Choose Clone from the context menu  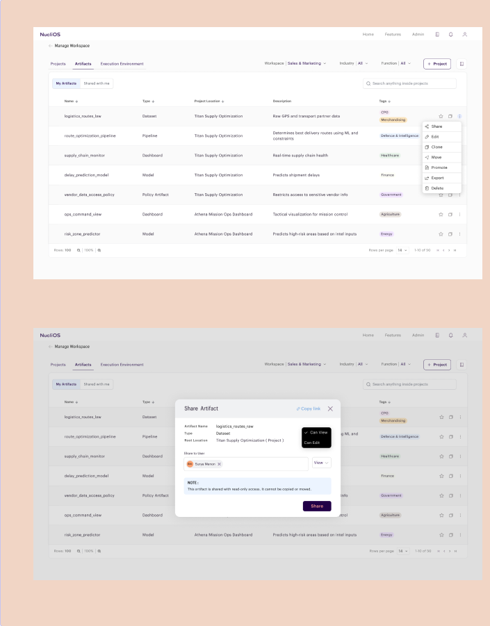(x=441, y=147)
